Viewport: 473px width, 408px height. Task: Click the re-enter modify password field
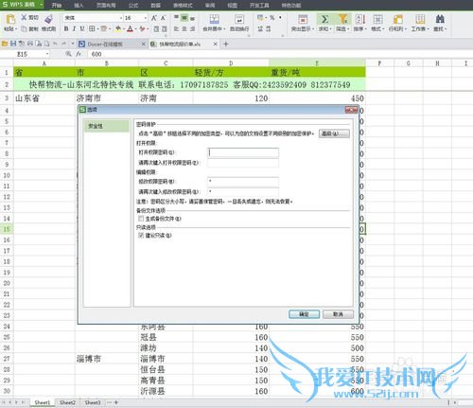(x=243, y=191)
